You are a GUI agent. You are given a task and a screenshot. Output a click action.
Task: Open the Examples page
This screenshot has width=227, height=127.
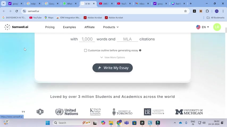click(69, 27)
